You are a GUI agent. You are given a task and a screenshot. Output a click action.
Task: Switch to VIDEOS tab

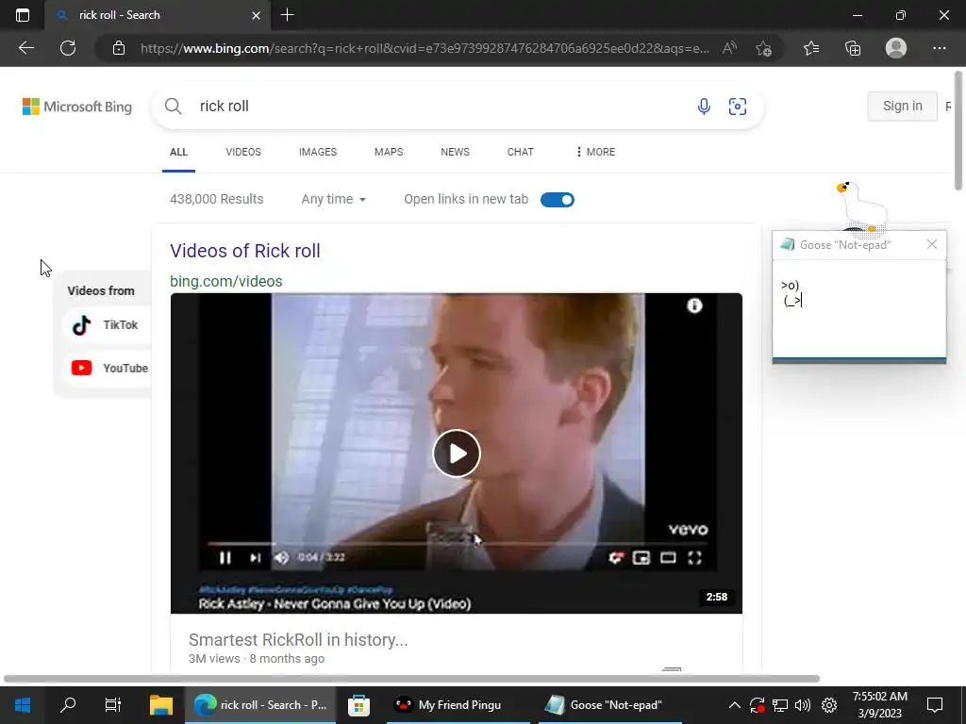243,152
